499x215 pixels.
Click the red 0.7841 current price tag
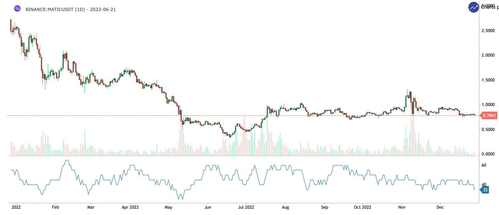[489, 115]
